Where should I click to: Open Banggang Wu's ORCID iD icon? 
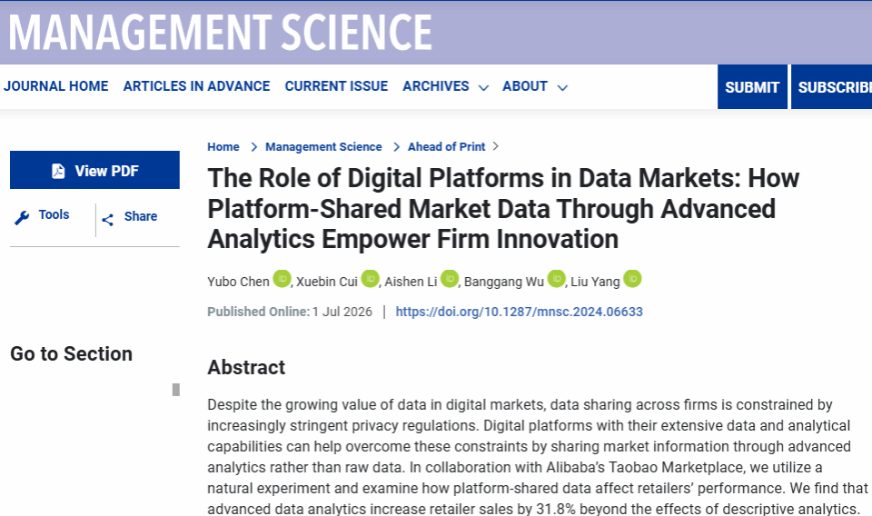tap(556, 279)
